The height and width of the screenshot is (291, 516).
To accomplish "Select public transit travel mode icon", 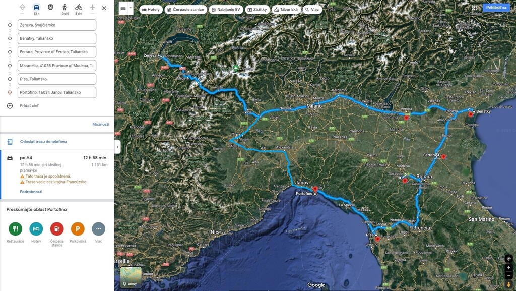I will pyautogui.click(x=50, y=7).
